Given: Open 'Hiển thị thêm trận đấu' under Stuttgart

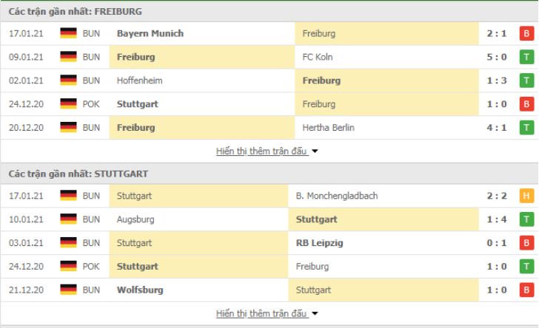Looking at the screenshot, I should pyautogui.click(x=261, y=314).
